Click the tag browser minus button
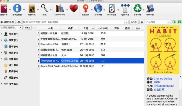The height and width of the screenshot is (106, 182). pyautogui.click(x=35, y=28)
